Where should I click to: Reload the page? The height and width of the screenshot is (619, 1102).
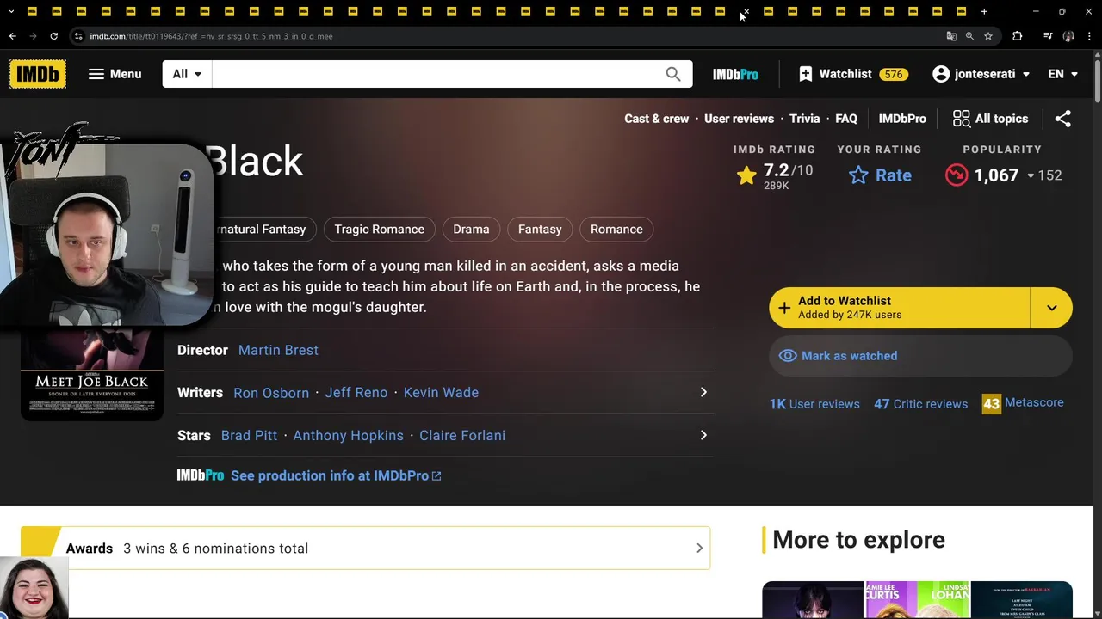point(53,36)
